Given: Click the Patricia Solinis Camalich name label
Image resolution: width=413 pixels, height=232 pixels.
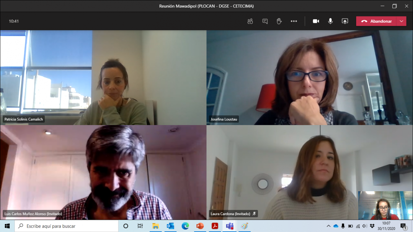Looking at the screenshot, I should click(24, 119).
